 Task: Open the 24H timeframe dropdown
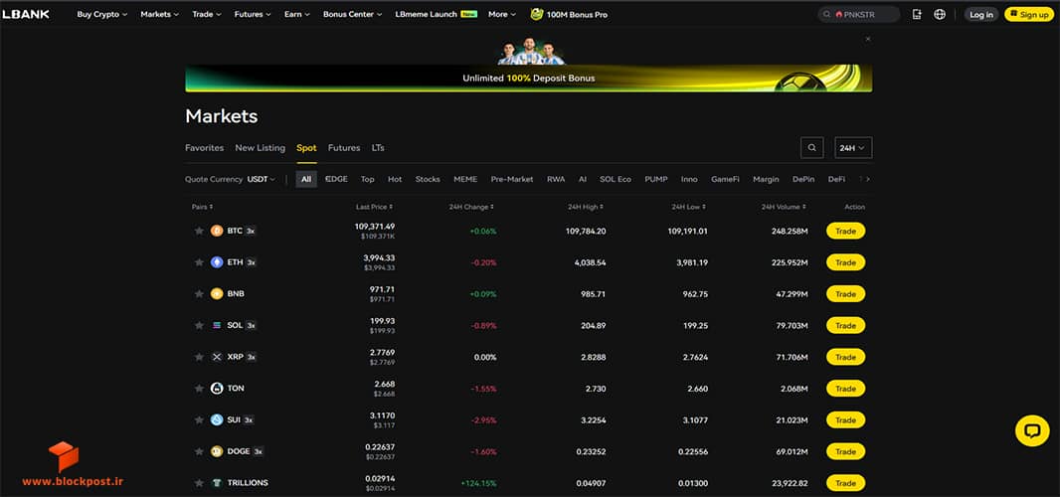[853, 147]
